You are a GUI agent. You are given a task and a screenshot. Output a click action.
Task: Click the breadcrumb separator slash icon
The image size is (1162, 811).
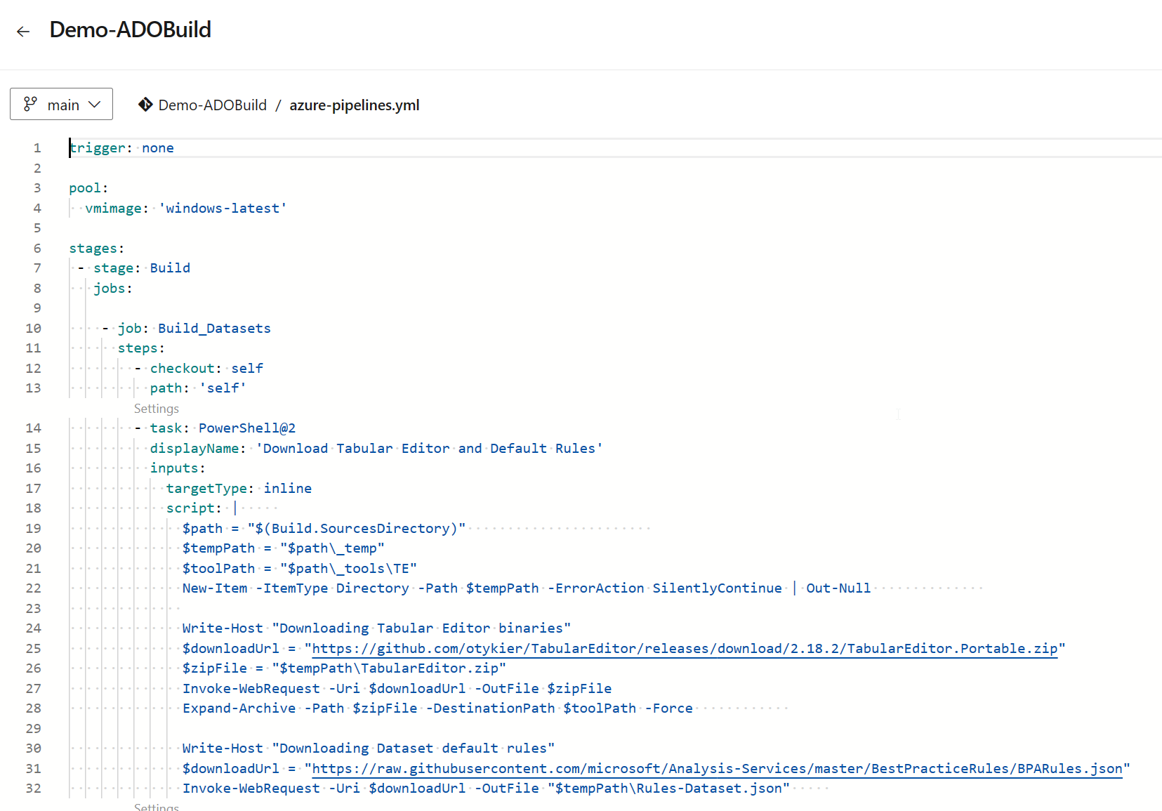coord(277,105)
